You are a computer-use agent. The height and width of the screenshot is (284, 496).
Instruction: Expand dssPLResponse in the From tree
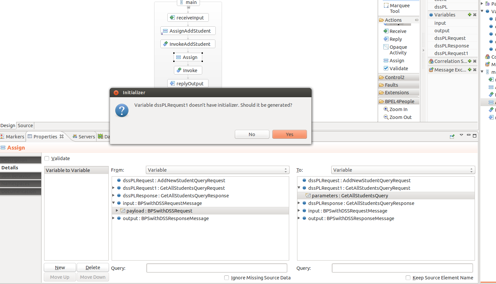(x=114, y=196)
